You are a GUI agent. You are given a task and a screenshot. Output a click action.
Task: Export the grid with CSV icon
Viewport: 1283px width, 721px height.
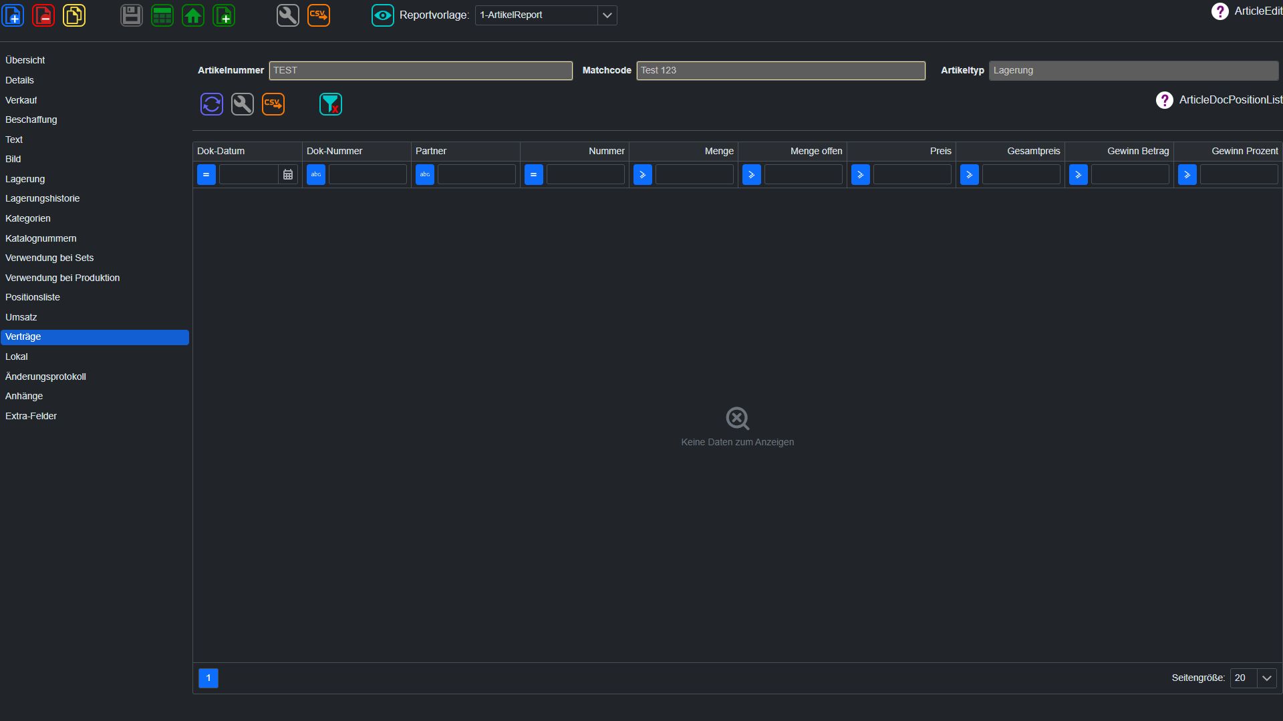(273, 104)
